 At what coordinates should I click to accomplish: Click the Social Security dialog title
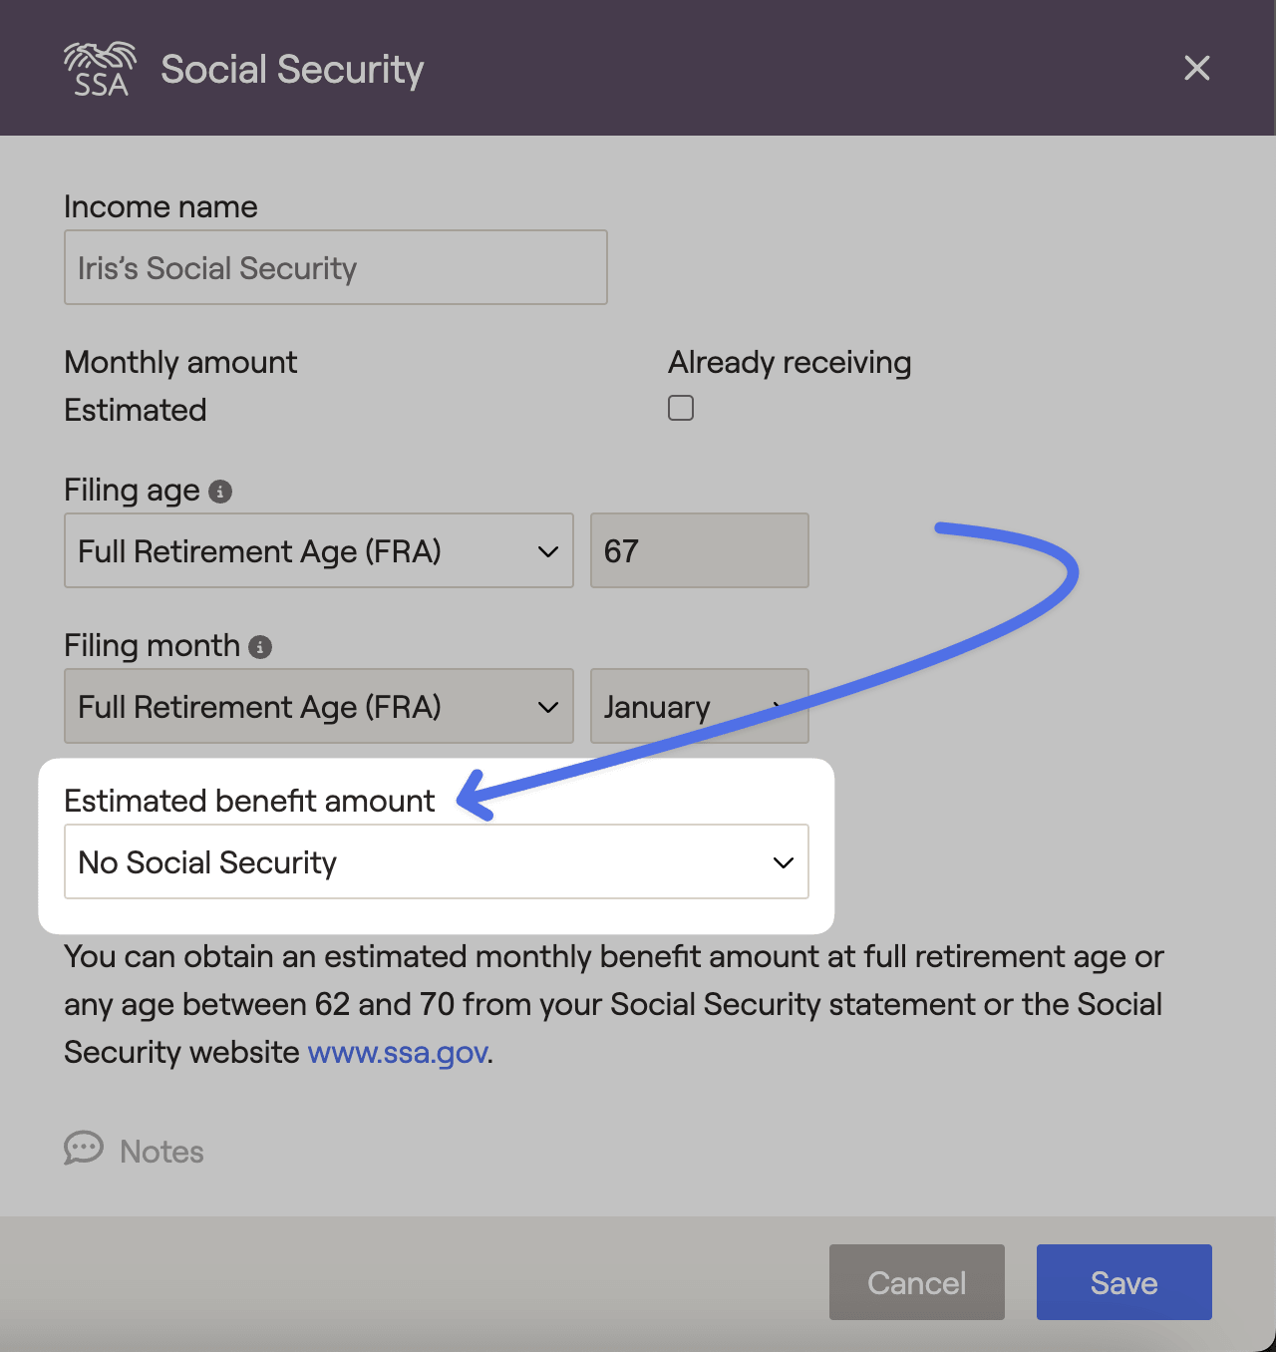pos(292,70)
